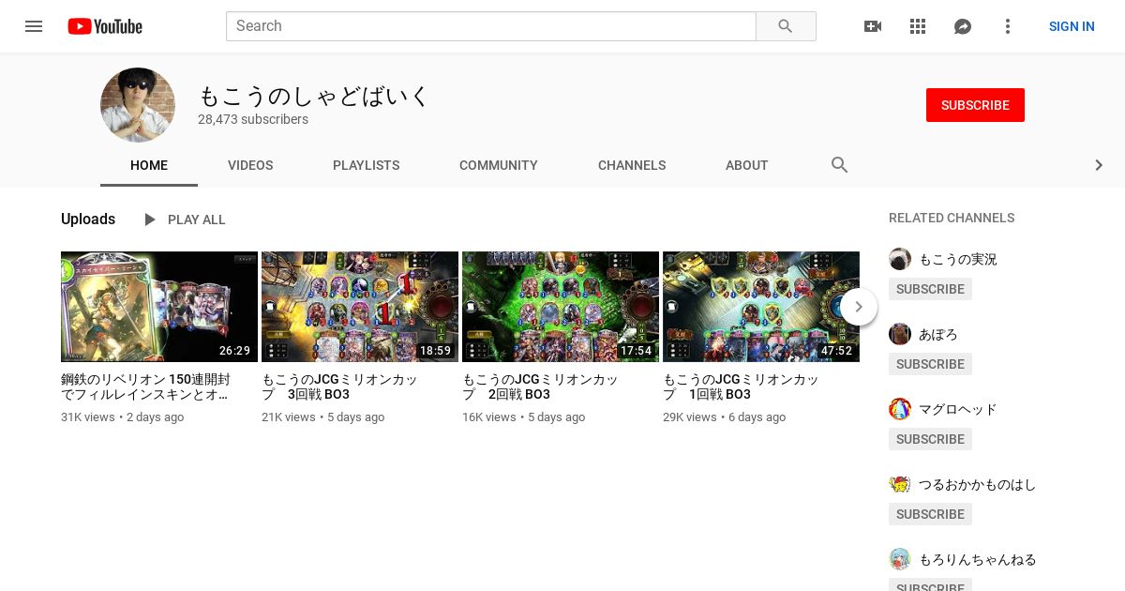This screenshot has height=591, width=1125.
Task: Click the もこうの実況 channel avatar
Action: (x=900, y=259)
